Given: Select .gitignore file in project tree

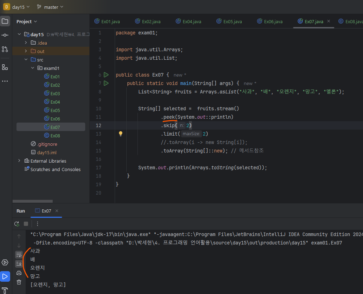Looking at the screenshot, I should pos(44,144).
